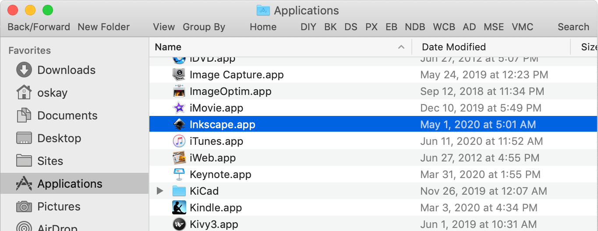
Task: Expand the KiCad folder disclosure triangle
Action: tap(160, 191)
